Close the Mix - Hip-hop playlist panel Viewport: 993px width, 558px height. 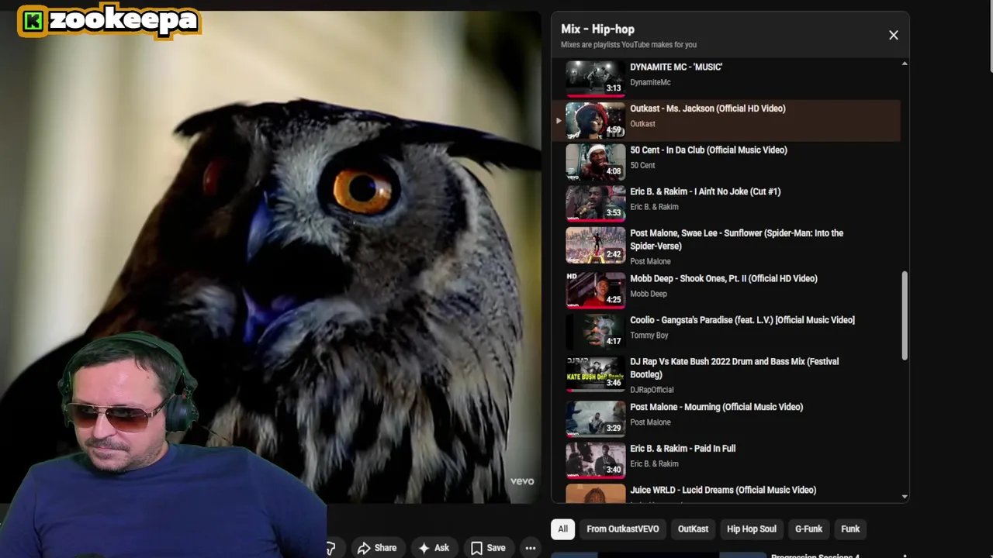[894, 35]
